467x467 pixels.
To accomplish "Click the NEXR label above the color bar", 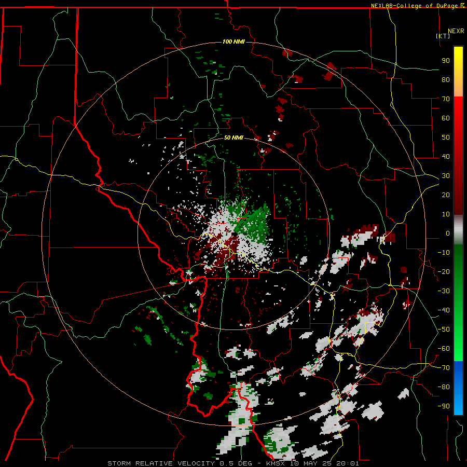I will tap(456, 31).
